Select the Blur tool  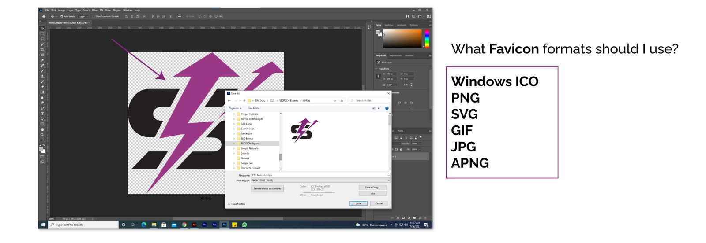pyautogui.click(x=42, y=97)
